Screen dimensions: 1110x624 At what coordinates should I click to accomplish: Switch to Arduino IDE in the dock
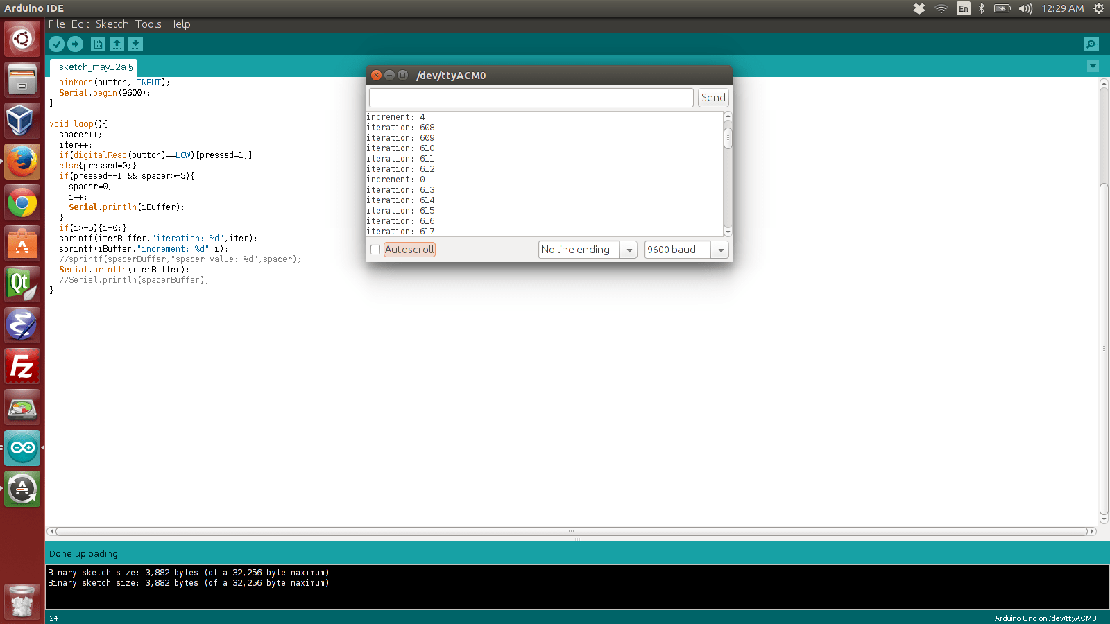[x=22, y=448]
